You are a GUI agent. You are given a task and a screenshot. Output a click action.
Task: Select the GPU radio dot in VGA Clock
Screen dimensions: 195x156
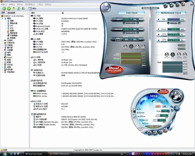[113, 19]
